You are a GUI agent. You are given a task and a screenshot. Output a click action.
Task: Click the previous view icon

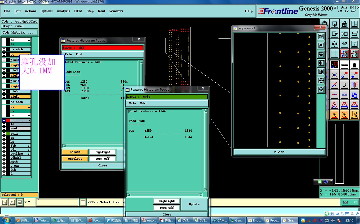(x=344, y=34)
